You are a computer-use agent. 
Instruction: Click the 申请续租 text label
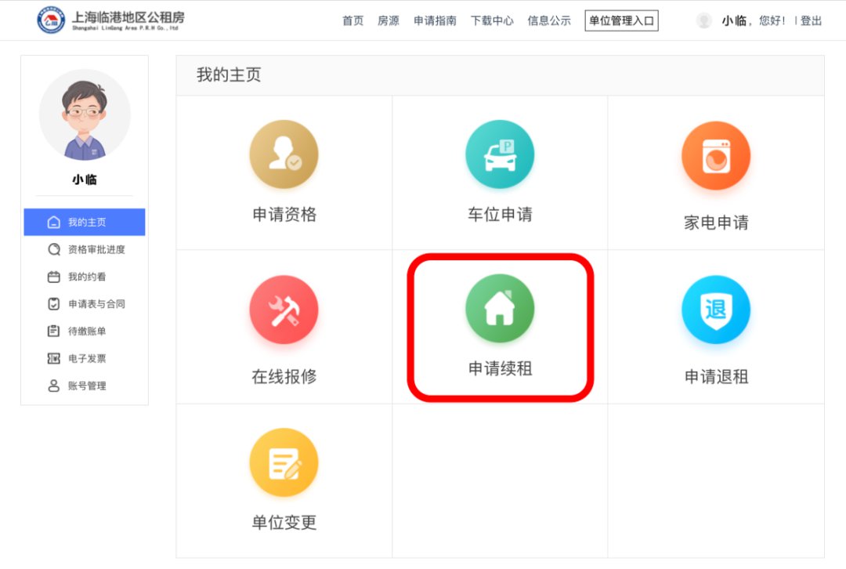[x=500, y=368]
